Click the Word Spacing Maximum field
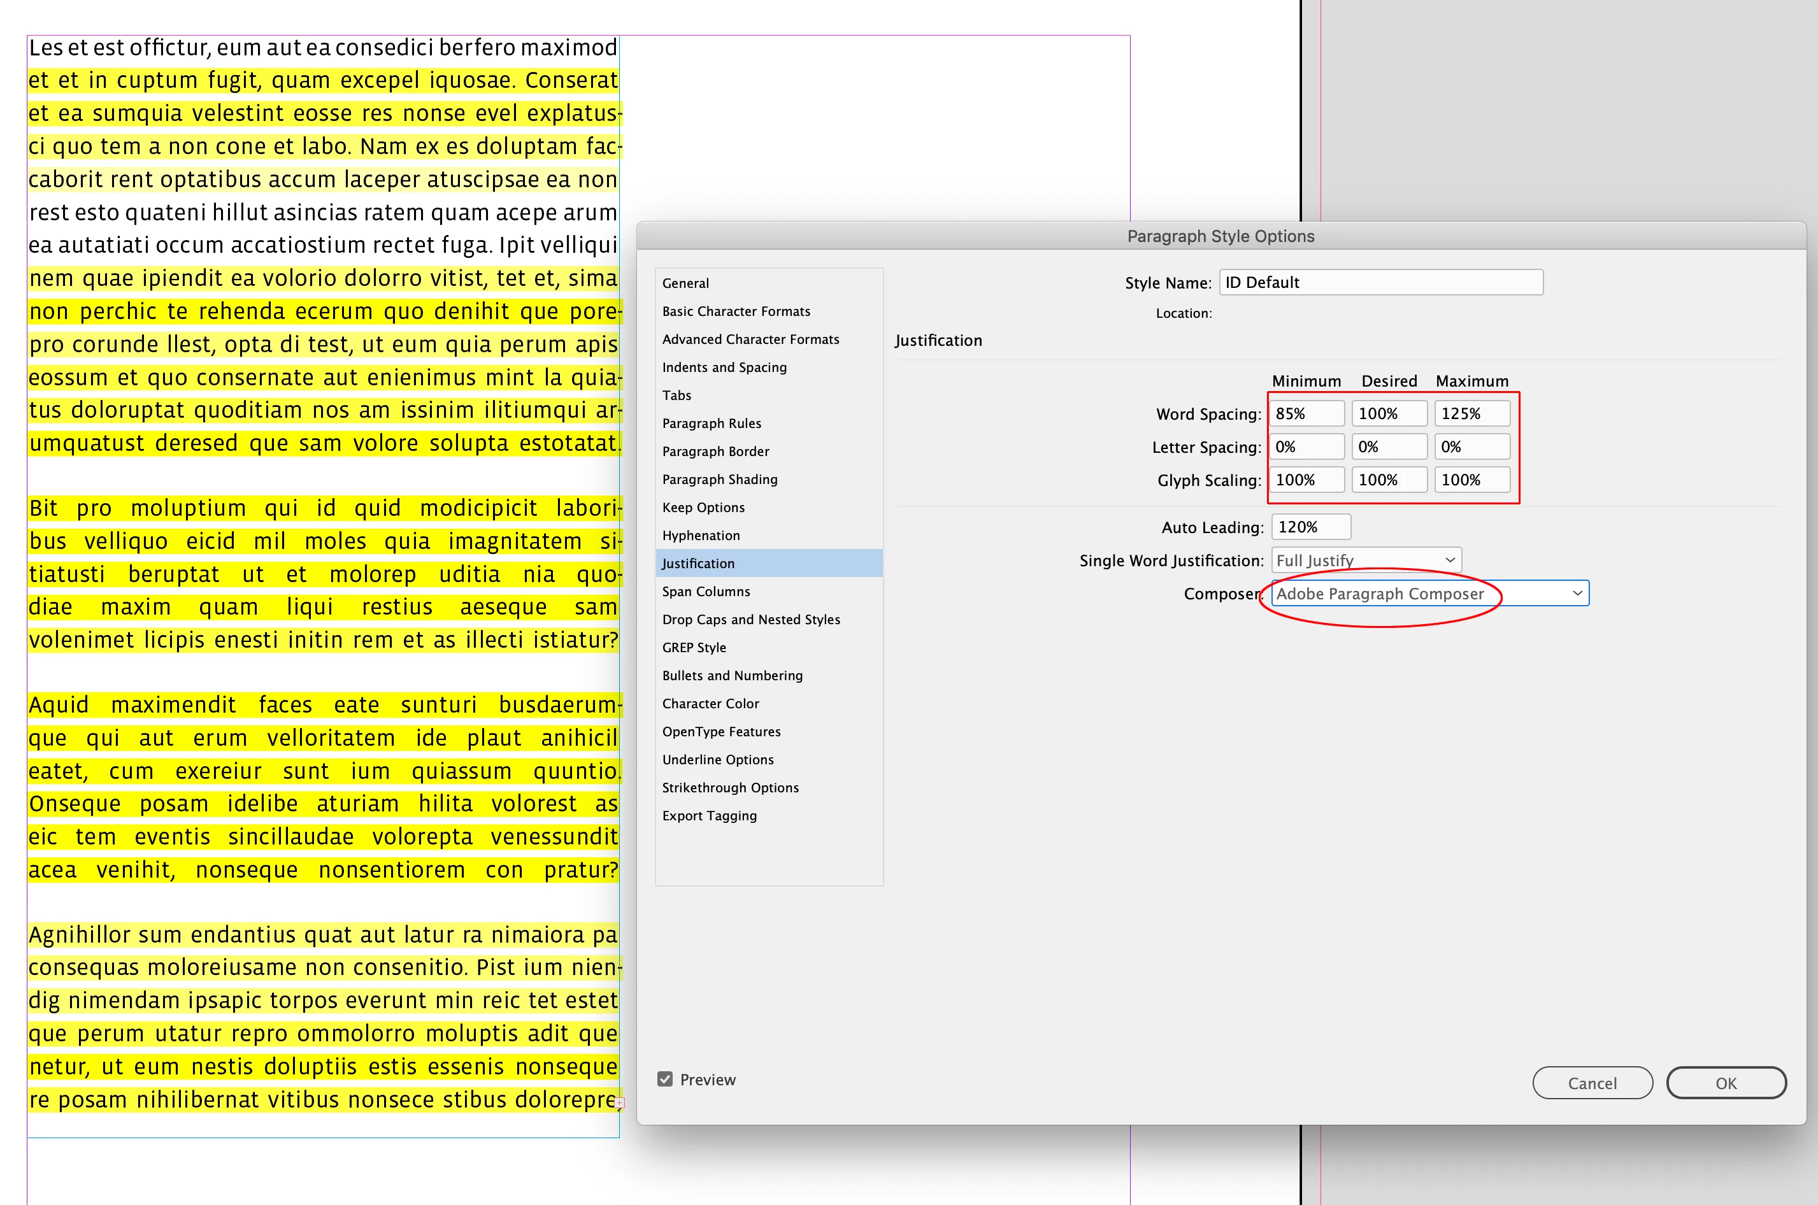Screen dimensions: 1818x1205 [x=1471, y=413]
